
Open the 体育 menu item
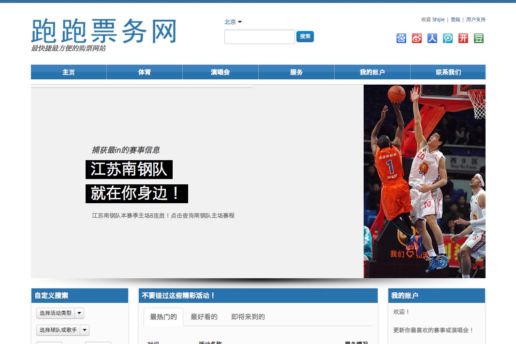[145, 72]
